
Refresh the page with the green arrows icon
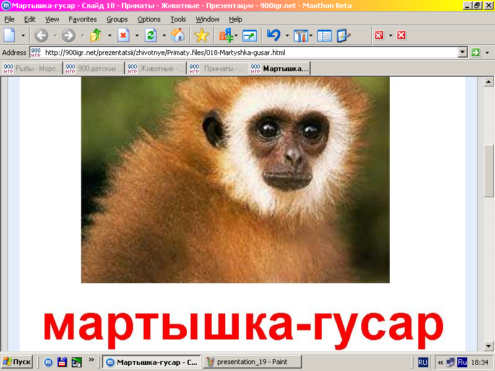tap(150, 35)
